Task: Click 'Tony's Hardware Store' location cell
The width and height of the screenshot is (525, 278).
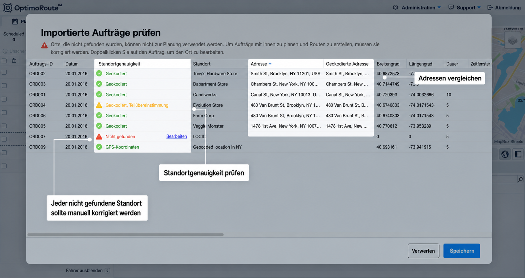Action: point(215,74)
